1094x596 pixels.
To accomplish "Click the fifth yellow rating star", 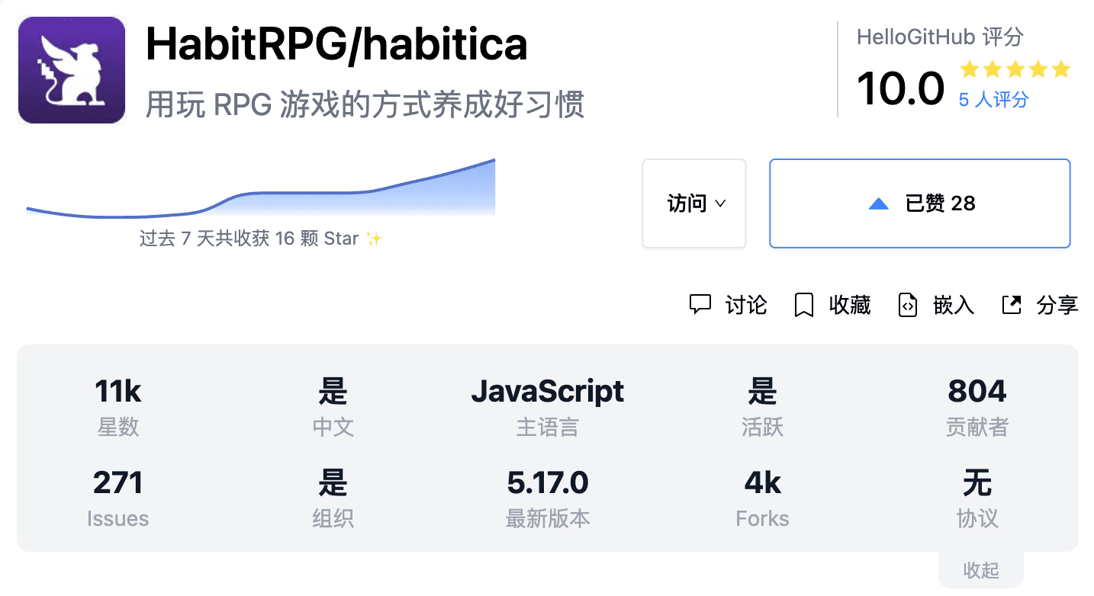I will coord(1060,69).
